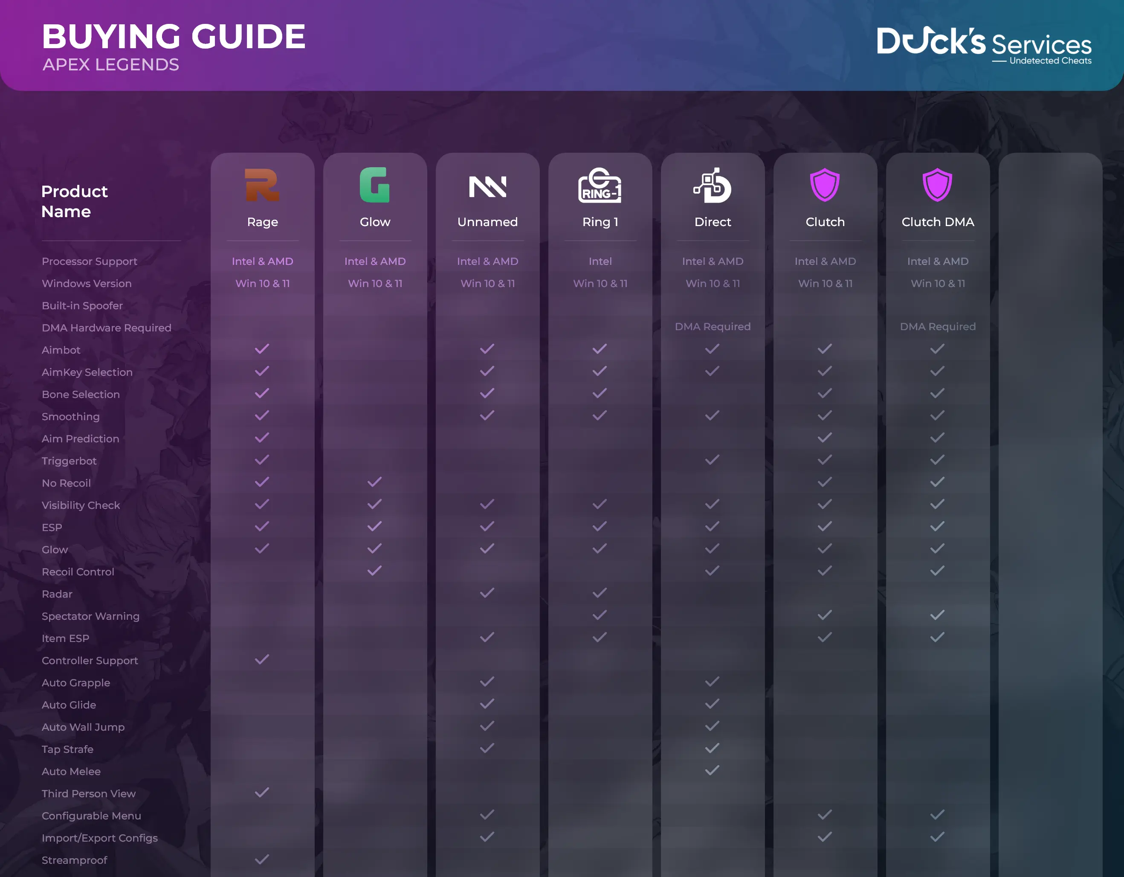
Task: Click Rage's Streamproof checkmark
Action: pos(262,859)
